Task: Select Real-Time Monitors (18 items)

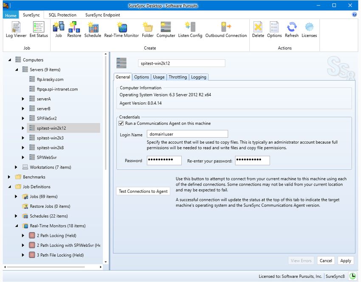Action: [x=58, y=226]
